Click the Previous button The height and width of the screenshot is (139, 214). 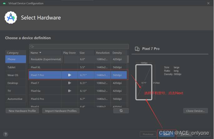click(148, 134)
